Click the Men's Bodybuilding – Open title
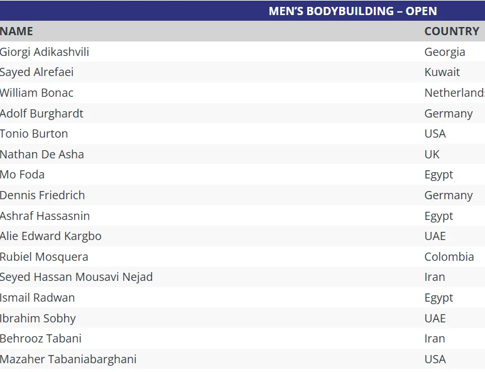 coord(352,11)
